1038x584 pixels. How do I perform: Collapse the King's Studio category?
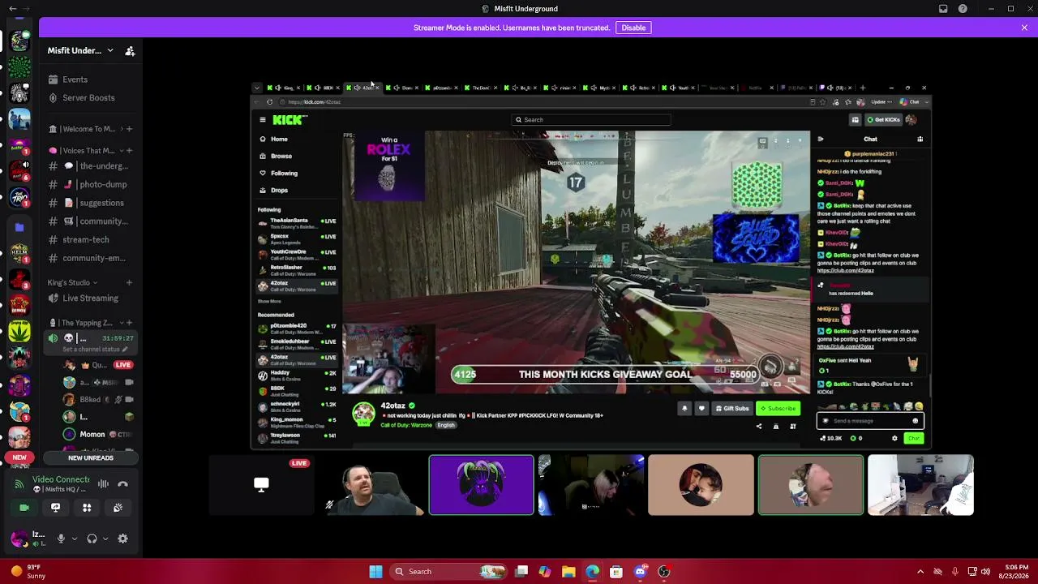tap(72, 283)
